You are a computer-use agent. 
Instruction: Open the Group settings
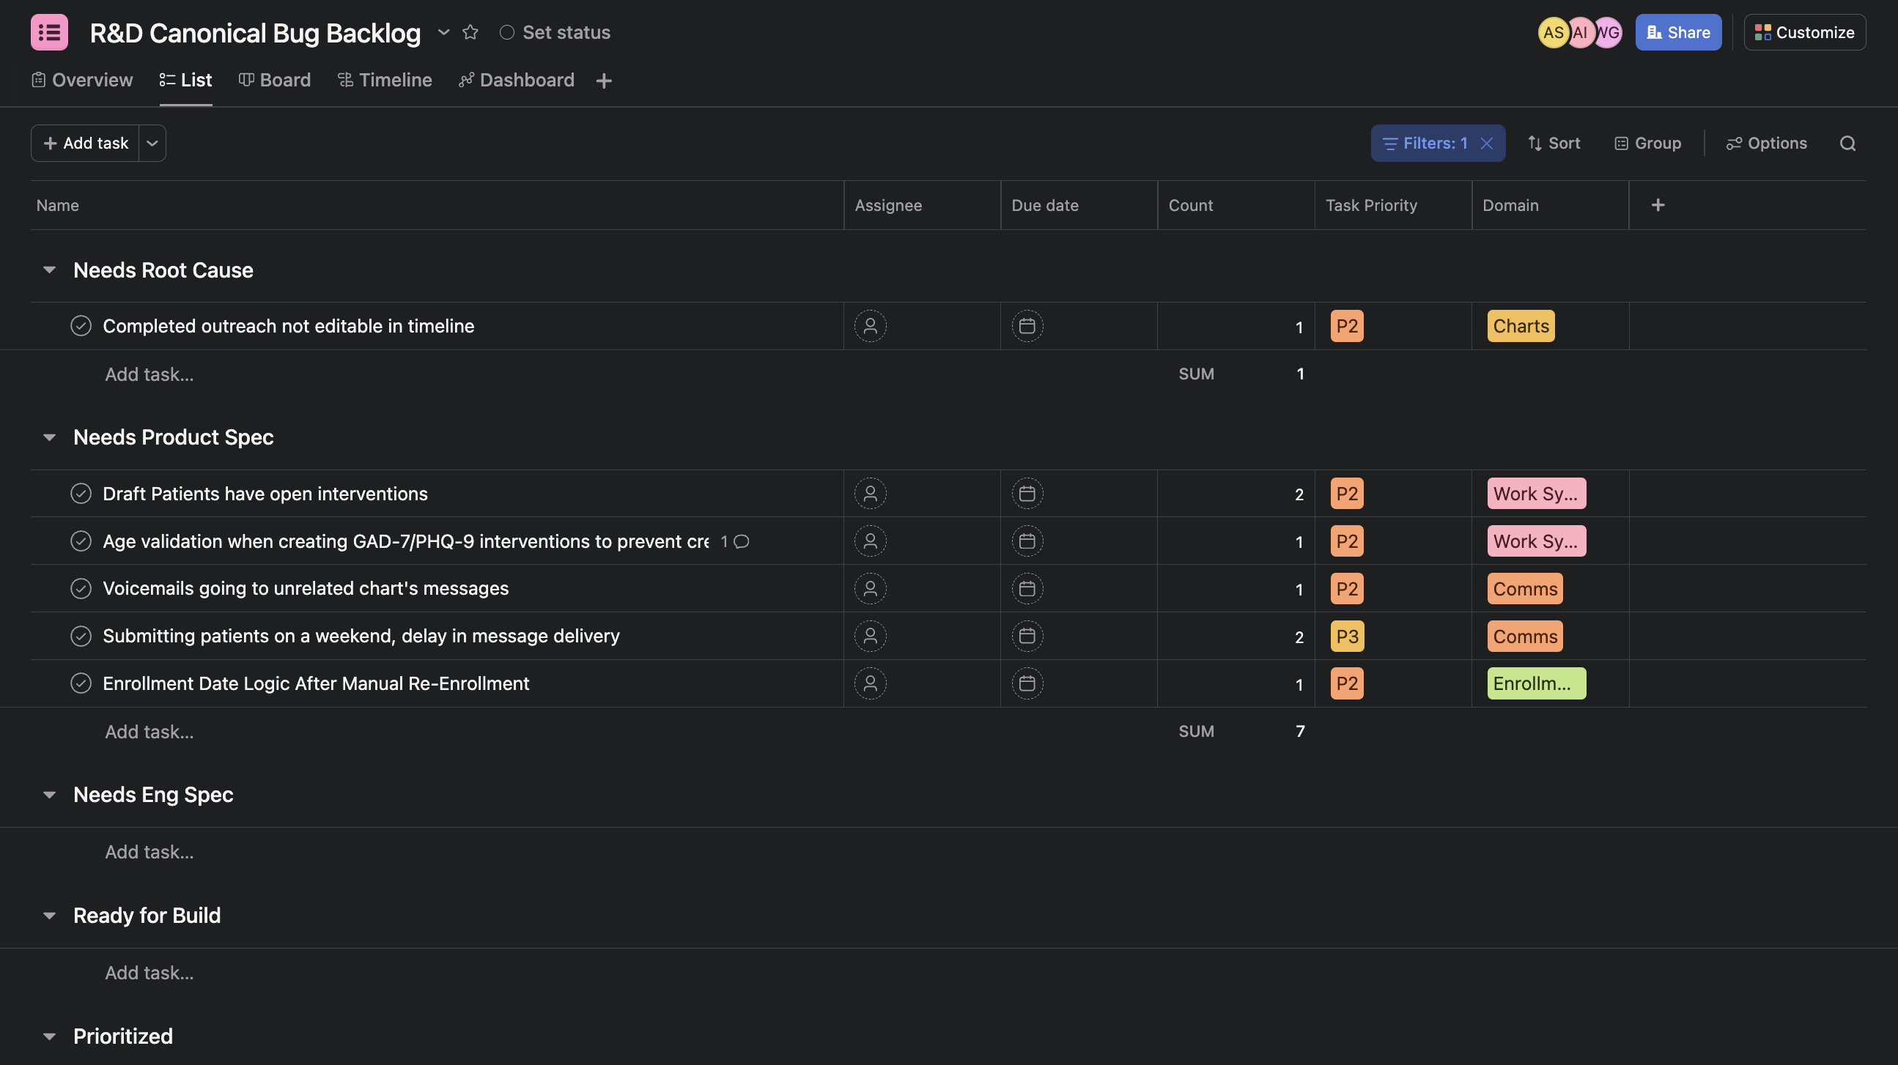(x=1647, y=143)
